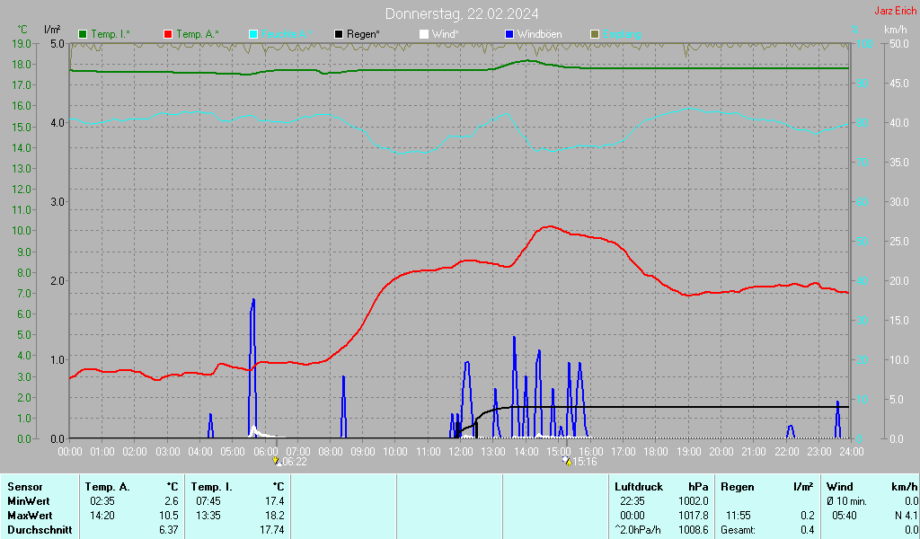Click the cyan humidity legend square
920x539 pixels.
pyautogui.click(x=253, y=34)
